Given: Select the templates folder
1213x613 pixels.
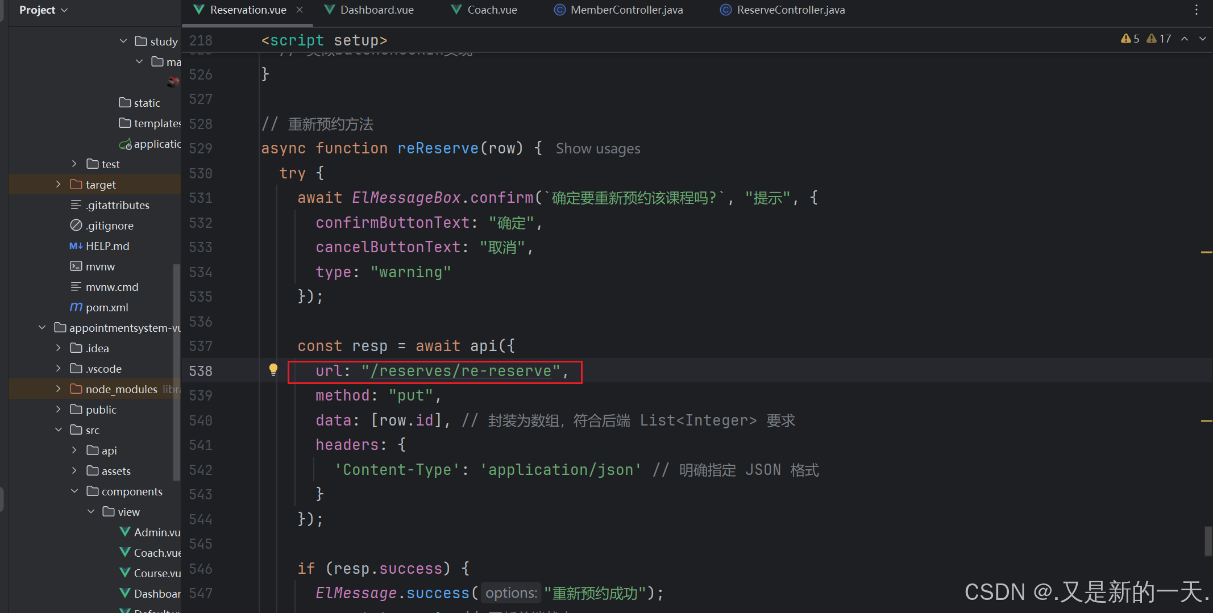Looking at the screenshot, I should point(150,123).
